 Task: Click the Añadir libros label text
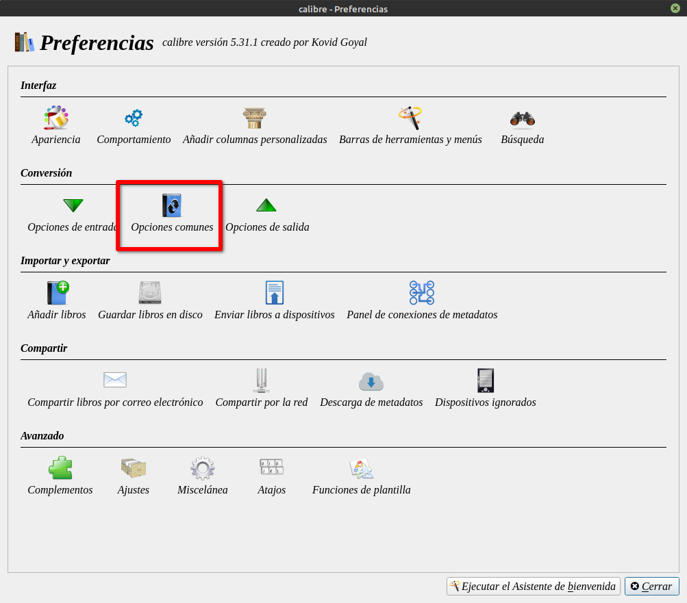(x=57, y=315)
